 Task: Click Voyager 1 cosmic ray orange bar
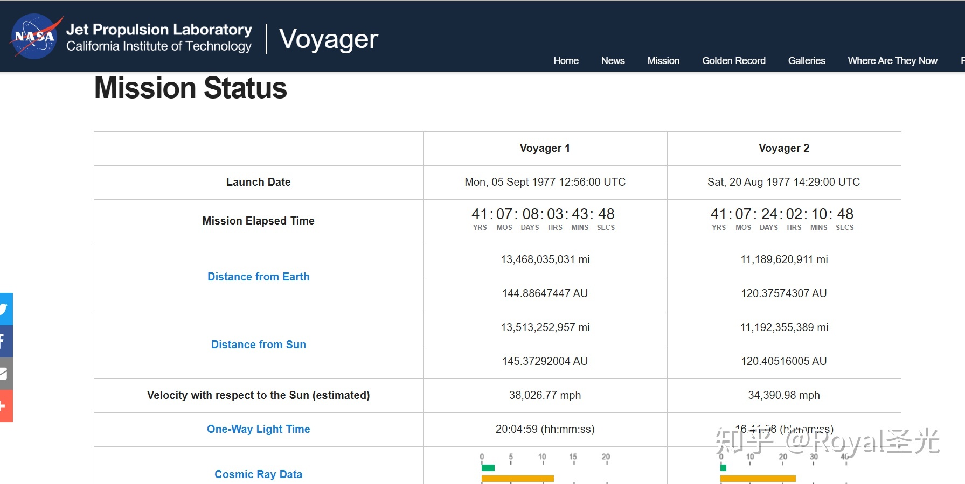tap(517, 479)
